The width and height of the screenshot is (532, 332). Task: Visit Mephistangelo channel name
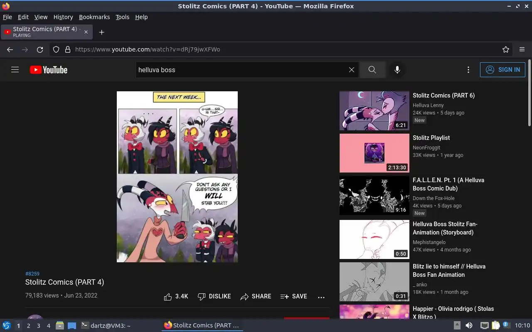(429, 242)
